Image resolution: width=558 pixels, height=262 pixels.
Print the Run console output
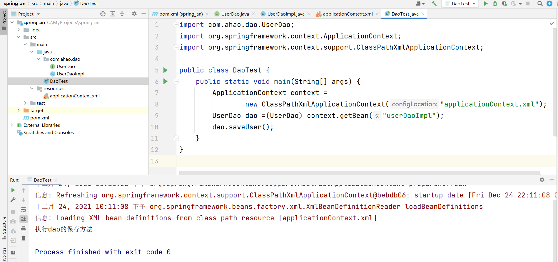point(24,229)
